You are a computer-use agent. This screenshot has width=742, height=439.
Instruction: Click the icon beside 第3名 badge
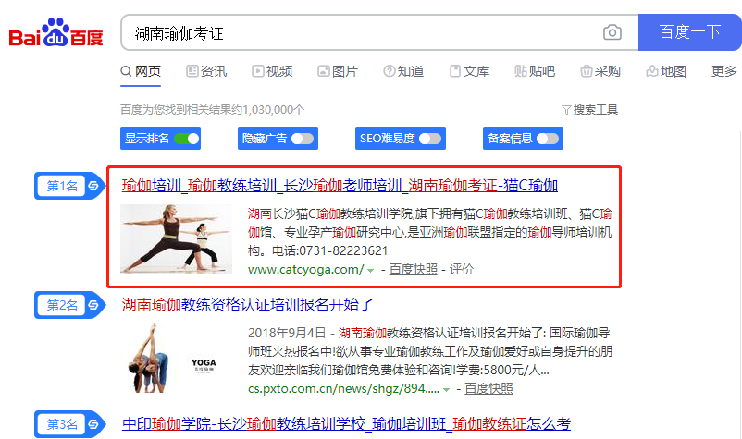93,424
